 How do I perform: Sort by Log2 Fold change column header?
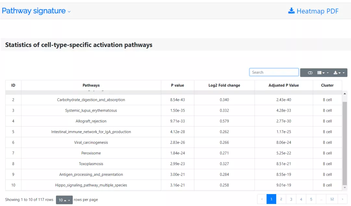(x=224, y=85)
